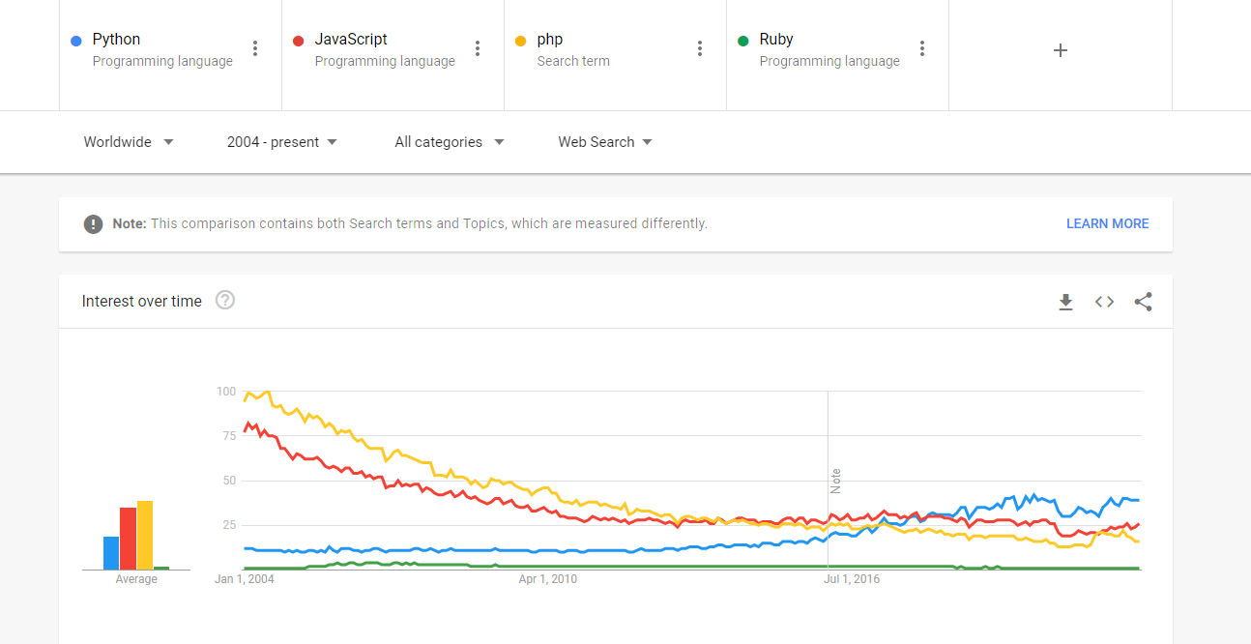Click the red JavaScript average bar

click(x=128, y=539)
